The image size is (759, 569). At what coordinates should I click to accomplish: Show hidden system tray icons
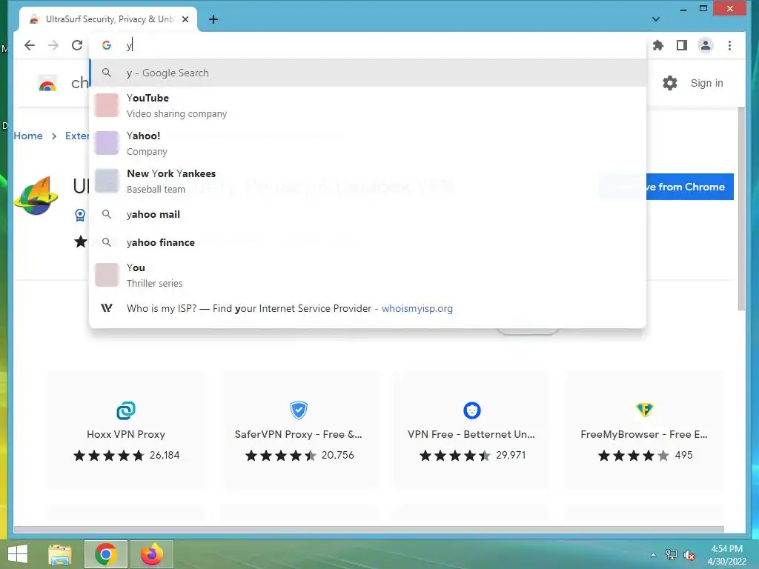click(x=653, y=555)
